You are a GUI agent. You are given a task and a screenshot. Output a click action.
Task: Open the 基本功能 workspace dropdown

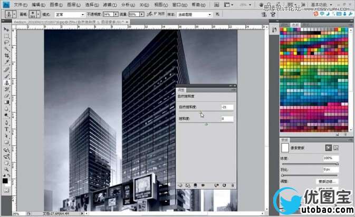tap(321, 5)
